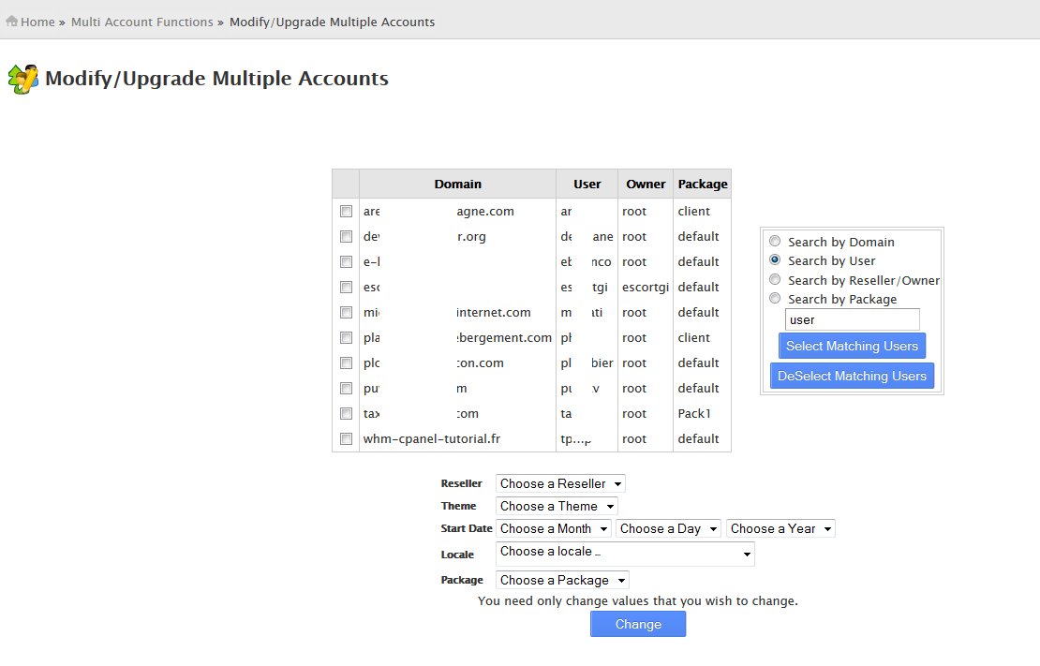Select the Search by User radio button
This screenshot has height=666, width=1040.
click(x=775, y=260)
